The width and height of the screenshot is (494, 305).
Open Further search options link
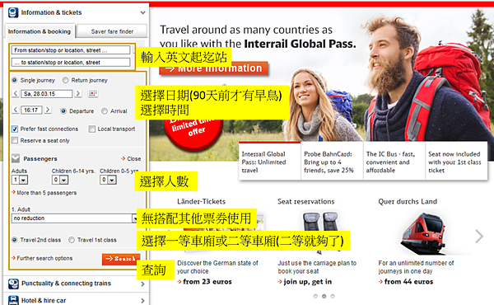42,258
